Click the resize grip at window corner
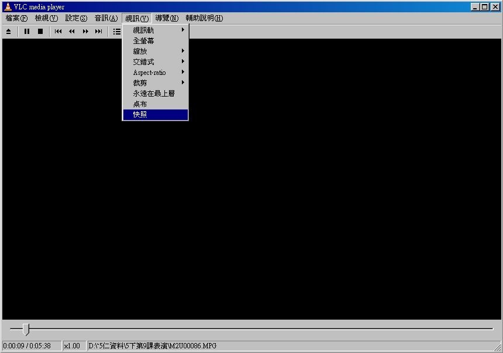Image resolution: width=503 pixels, height=353 pixels. tap(498, 347)
